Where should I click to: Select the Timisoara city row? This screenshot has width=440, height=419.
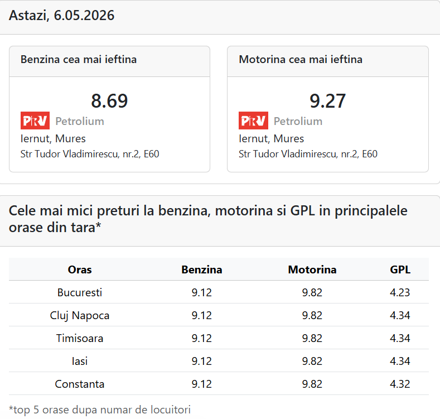(x=219, y=338)
